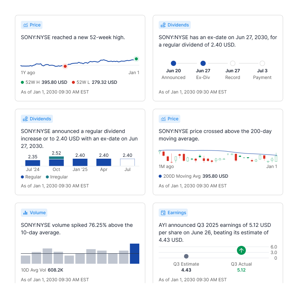Click the green up-arrow Q3 Actual icon
The height and width of the screenshot is (298, 298).
click(x=241, y=250)
